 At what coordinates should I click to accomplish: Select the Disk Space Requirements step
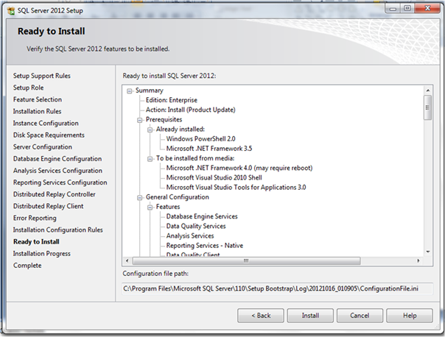(49, 135)
